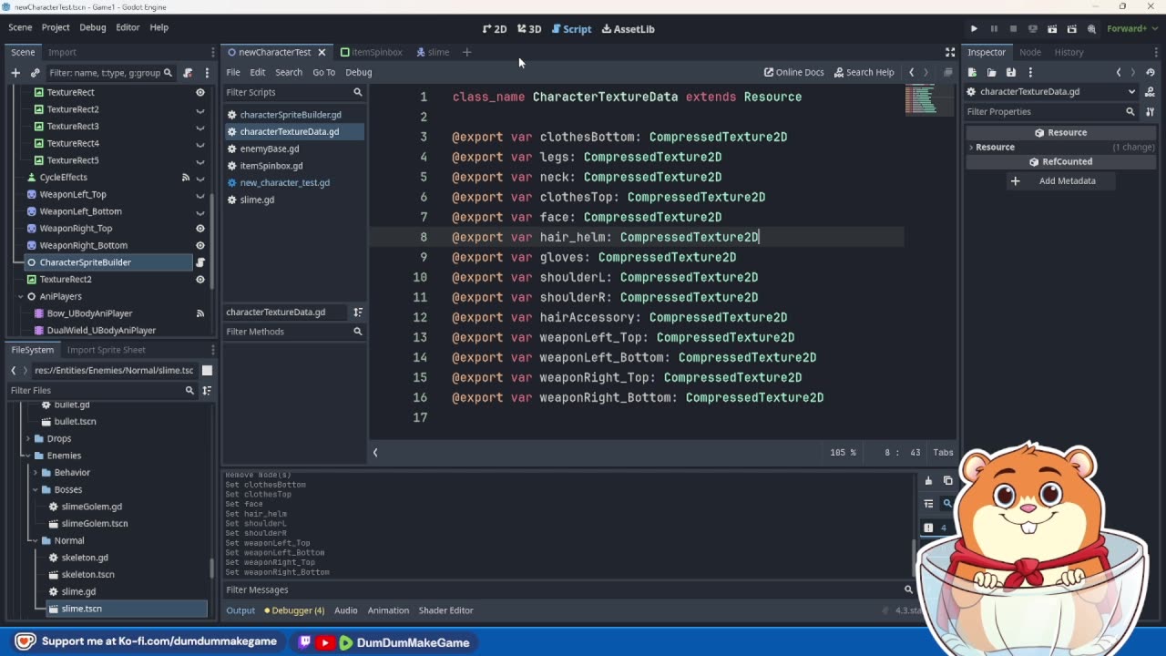The height and width of the screenshot is (656, 1166).
Task: Attach a script to the selected node
Action: point(188,73)
